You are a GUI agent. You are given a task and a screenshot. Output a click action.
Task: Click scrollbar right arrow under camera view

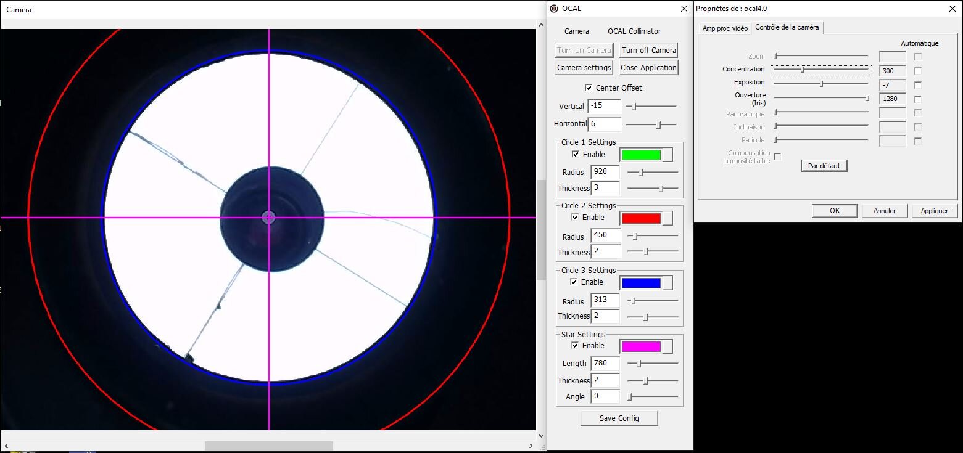click(531, 446)
